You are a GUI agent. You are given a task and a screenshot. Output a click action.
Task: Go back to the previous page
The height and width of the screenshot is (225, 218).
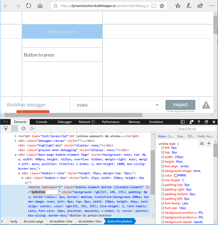pos(6,6)
